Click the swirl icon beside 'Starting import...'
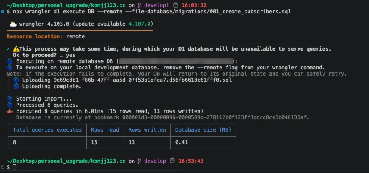The image size is (369, 173). pyautogui.click(x=10, y=99)
